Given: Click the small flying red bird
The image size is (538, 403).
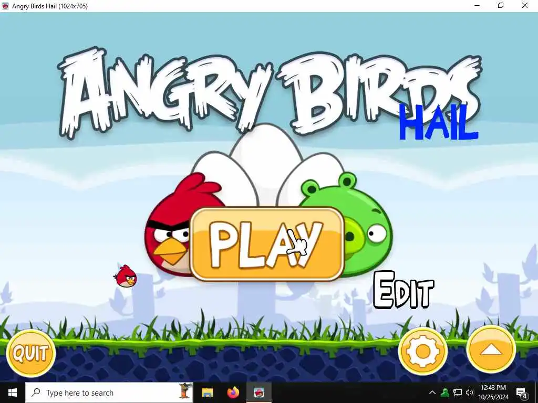Looking at the screenshot, I should [x=126, y=276].
